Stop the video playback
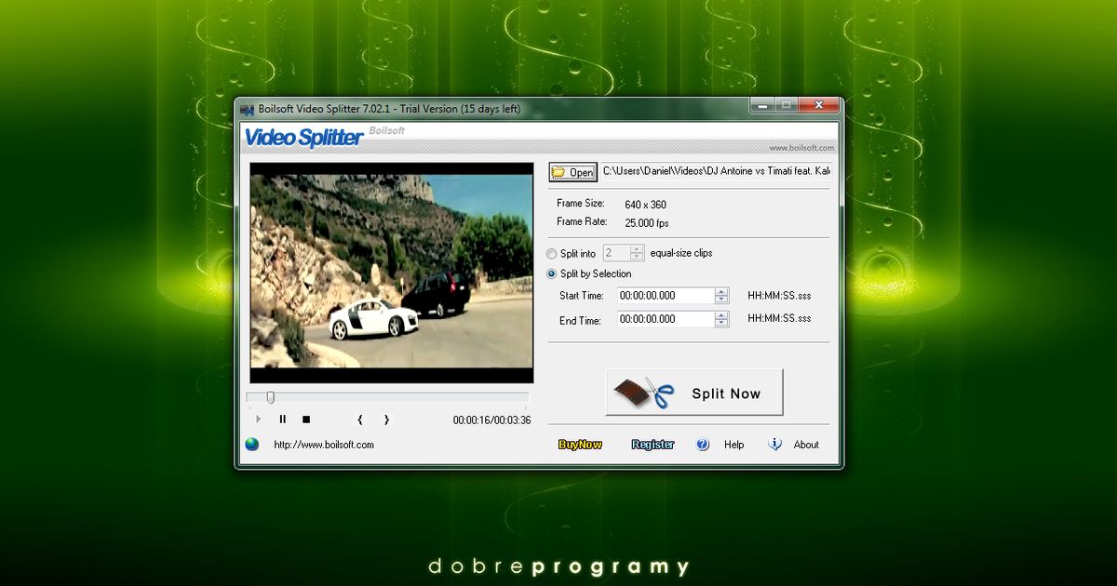The height and width of the screenshot is (586, 1117). coord(306,420)
